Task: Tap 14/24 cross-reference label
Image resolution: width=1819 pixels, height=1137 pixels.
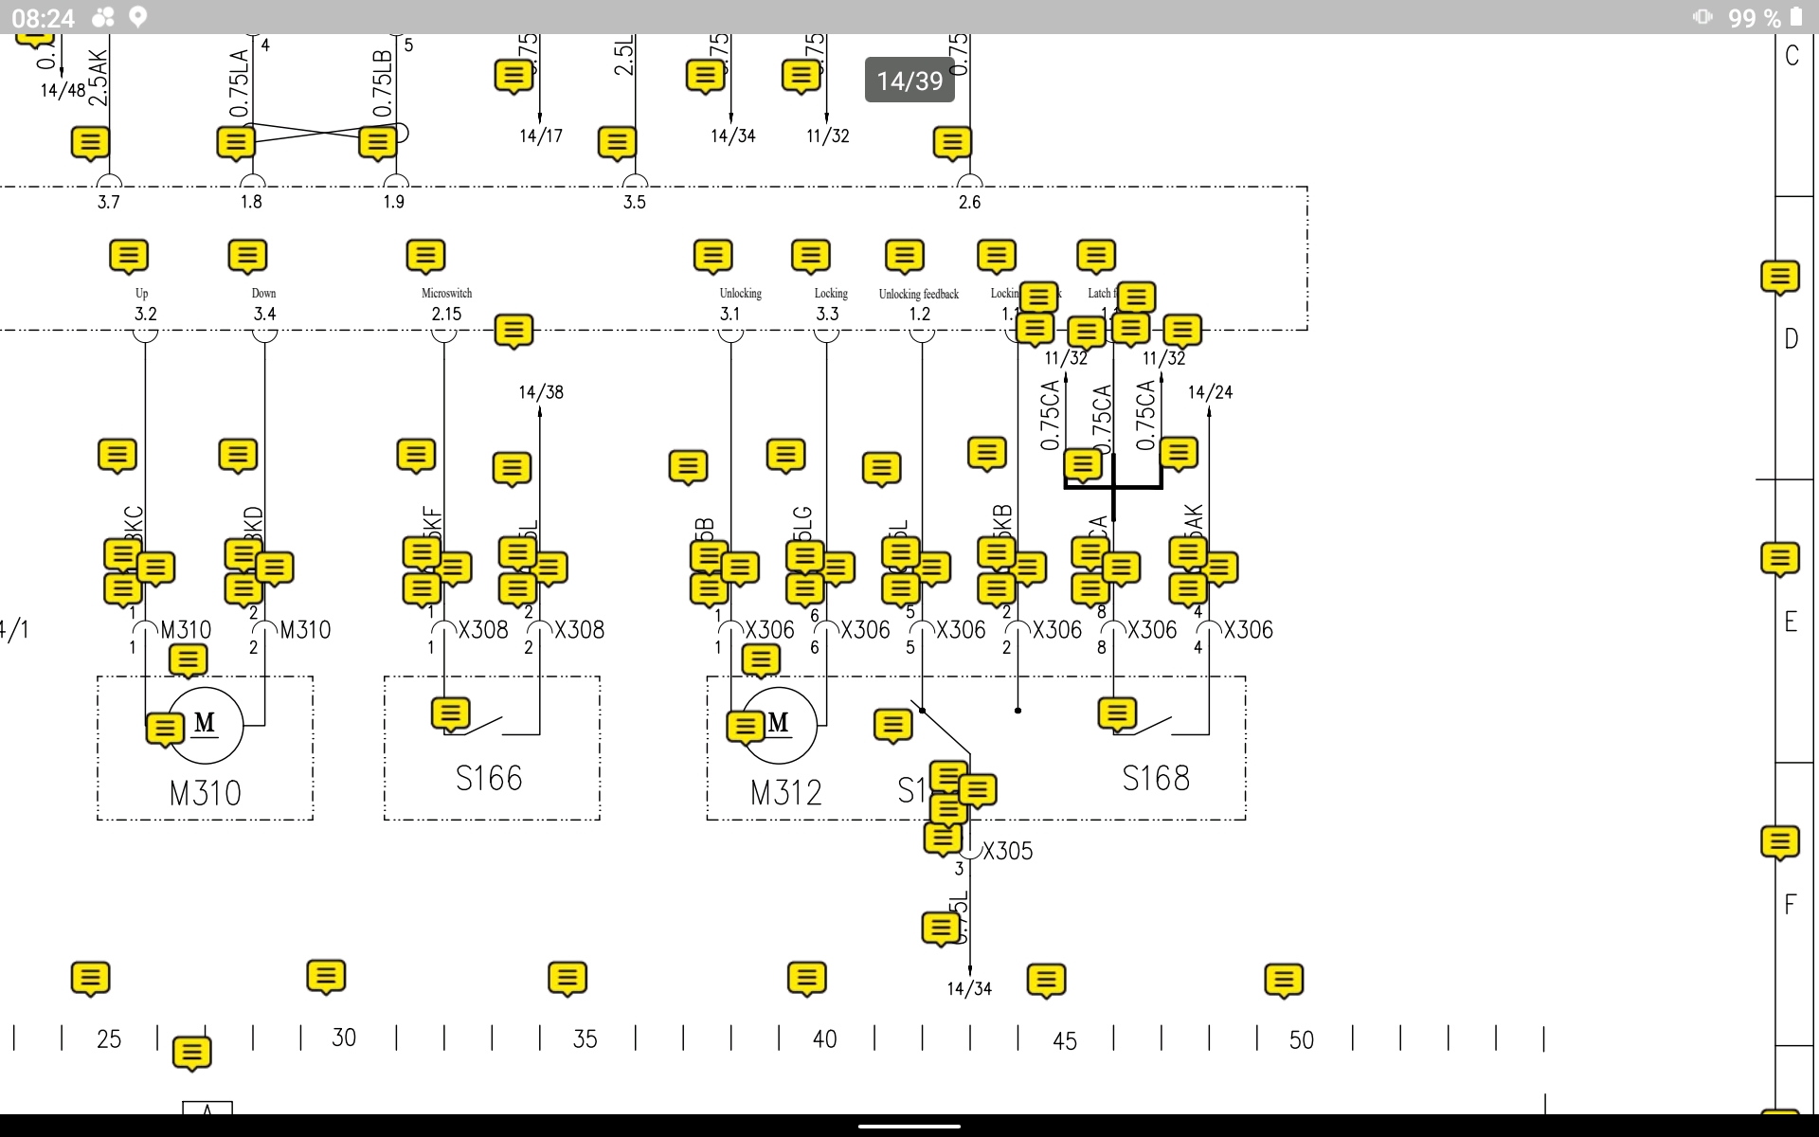Action: pos(1210,392)
